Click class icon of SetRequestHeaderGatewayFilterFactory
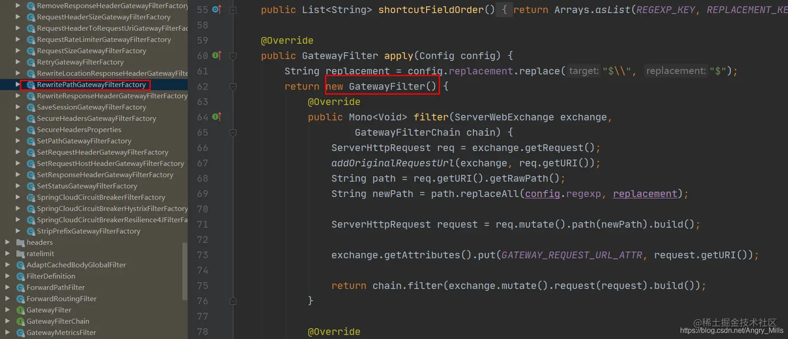 pos(31,153)
